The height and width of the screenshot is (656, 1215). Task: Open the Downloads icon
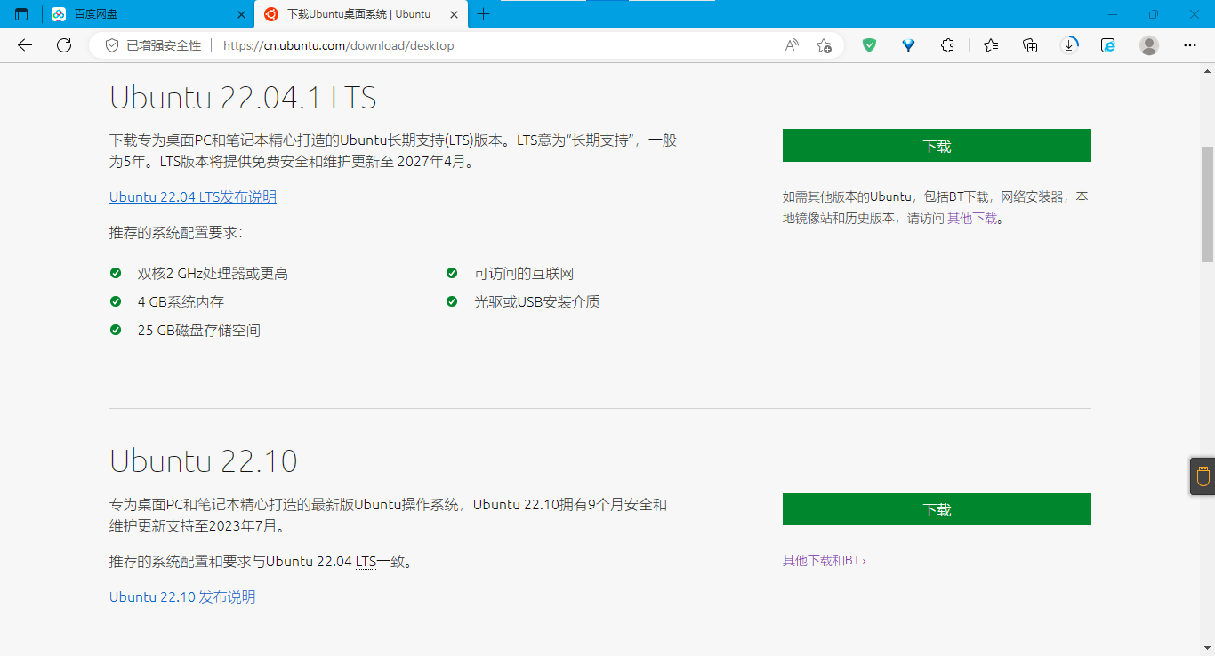(1069, 45)
